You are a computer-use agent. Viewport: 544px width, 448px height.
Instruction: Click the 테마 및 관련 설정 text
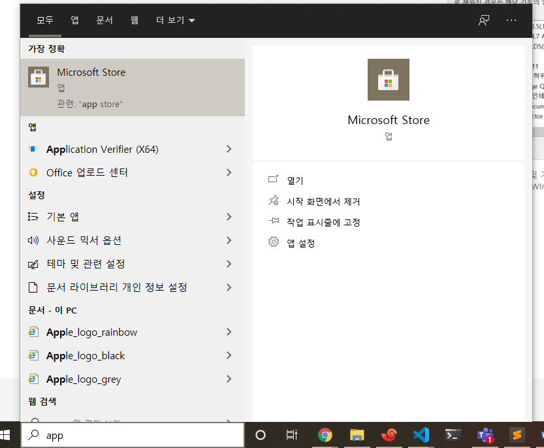(x=86, y=264)
